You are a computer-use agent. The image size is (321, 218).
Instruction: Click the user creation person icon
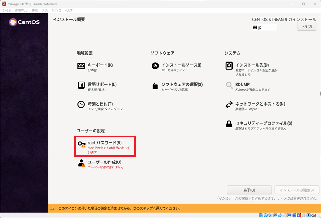pyautogui.click(x=82, y=163)
